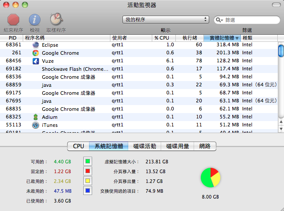
Task: Click the 13.52 GB page ins value
Action: tap(156, 171)
